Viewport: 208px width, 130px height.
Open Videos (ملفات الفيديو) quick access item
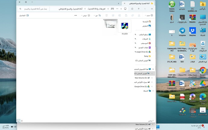tap(145, 48)
